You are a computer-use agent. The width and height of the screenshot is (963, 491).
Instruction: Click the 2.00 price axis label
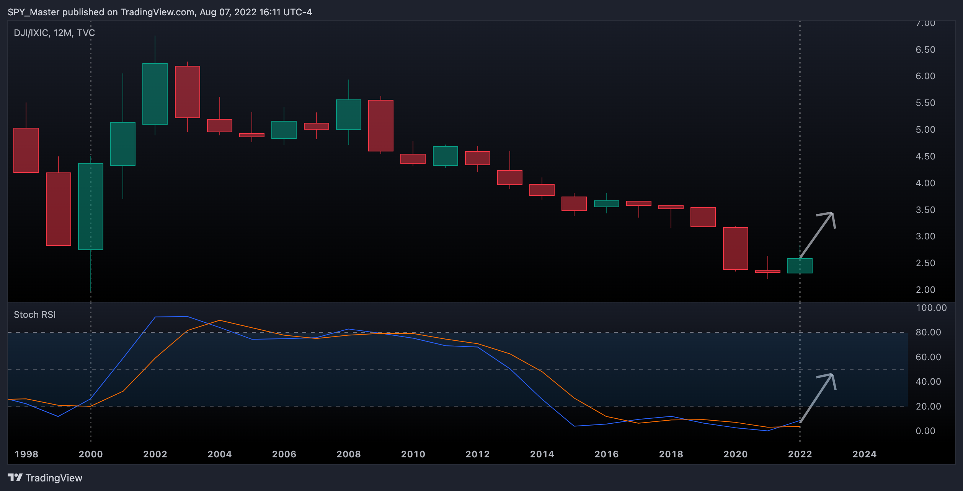925,290
